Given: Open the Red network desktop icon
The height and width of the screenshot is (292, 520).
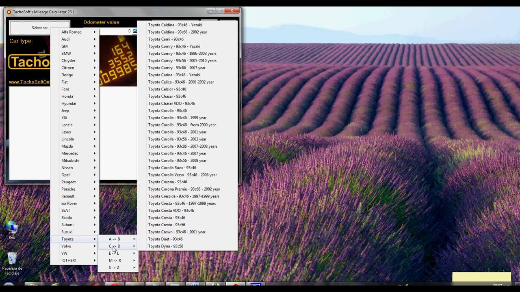Looking at the screenshot, I should click(12, 230).
